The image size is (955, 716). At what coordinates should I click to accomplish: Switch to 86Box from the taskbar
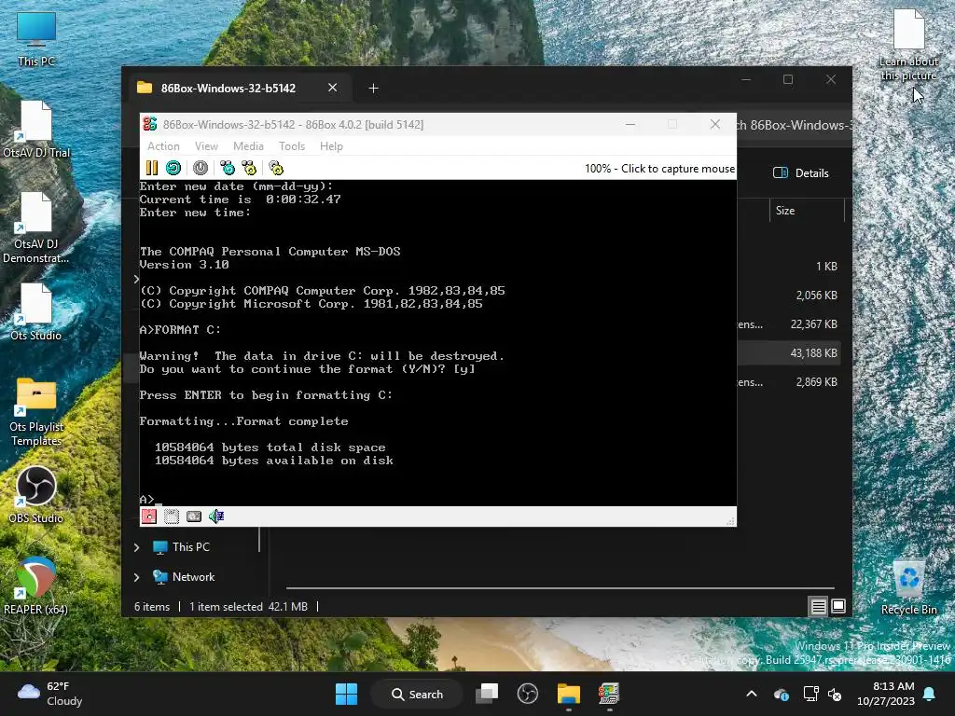coord(609,694)
